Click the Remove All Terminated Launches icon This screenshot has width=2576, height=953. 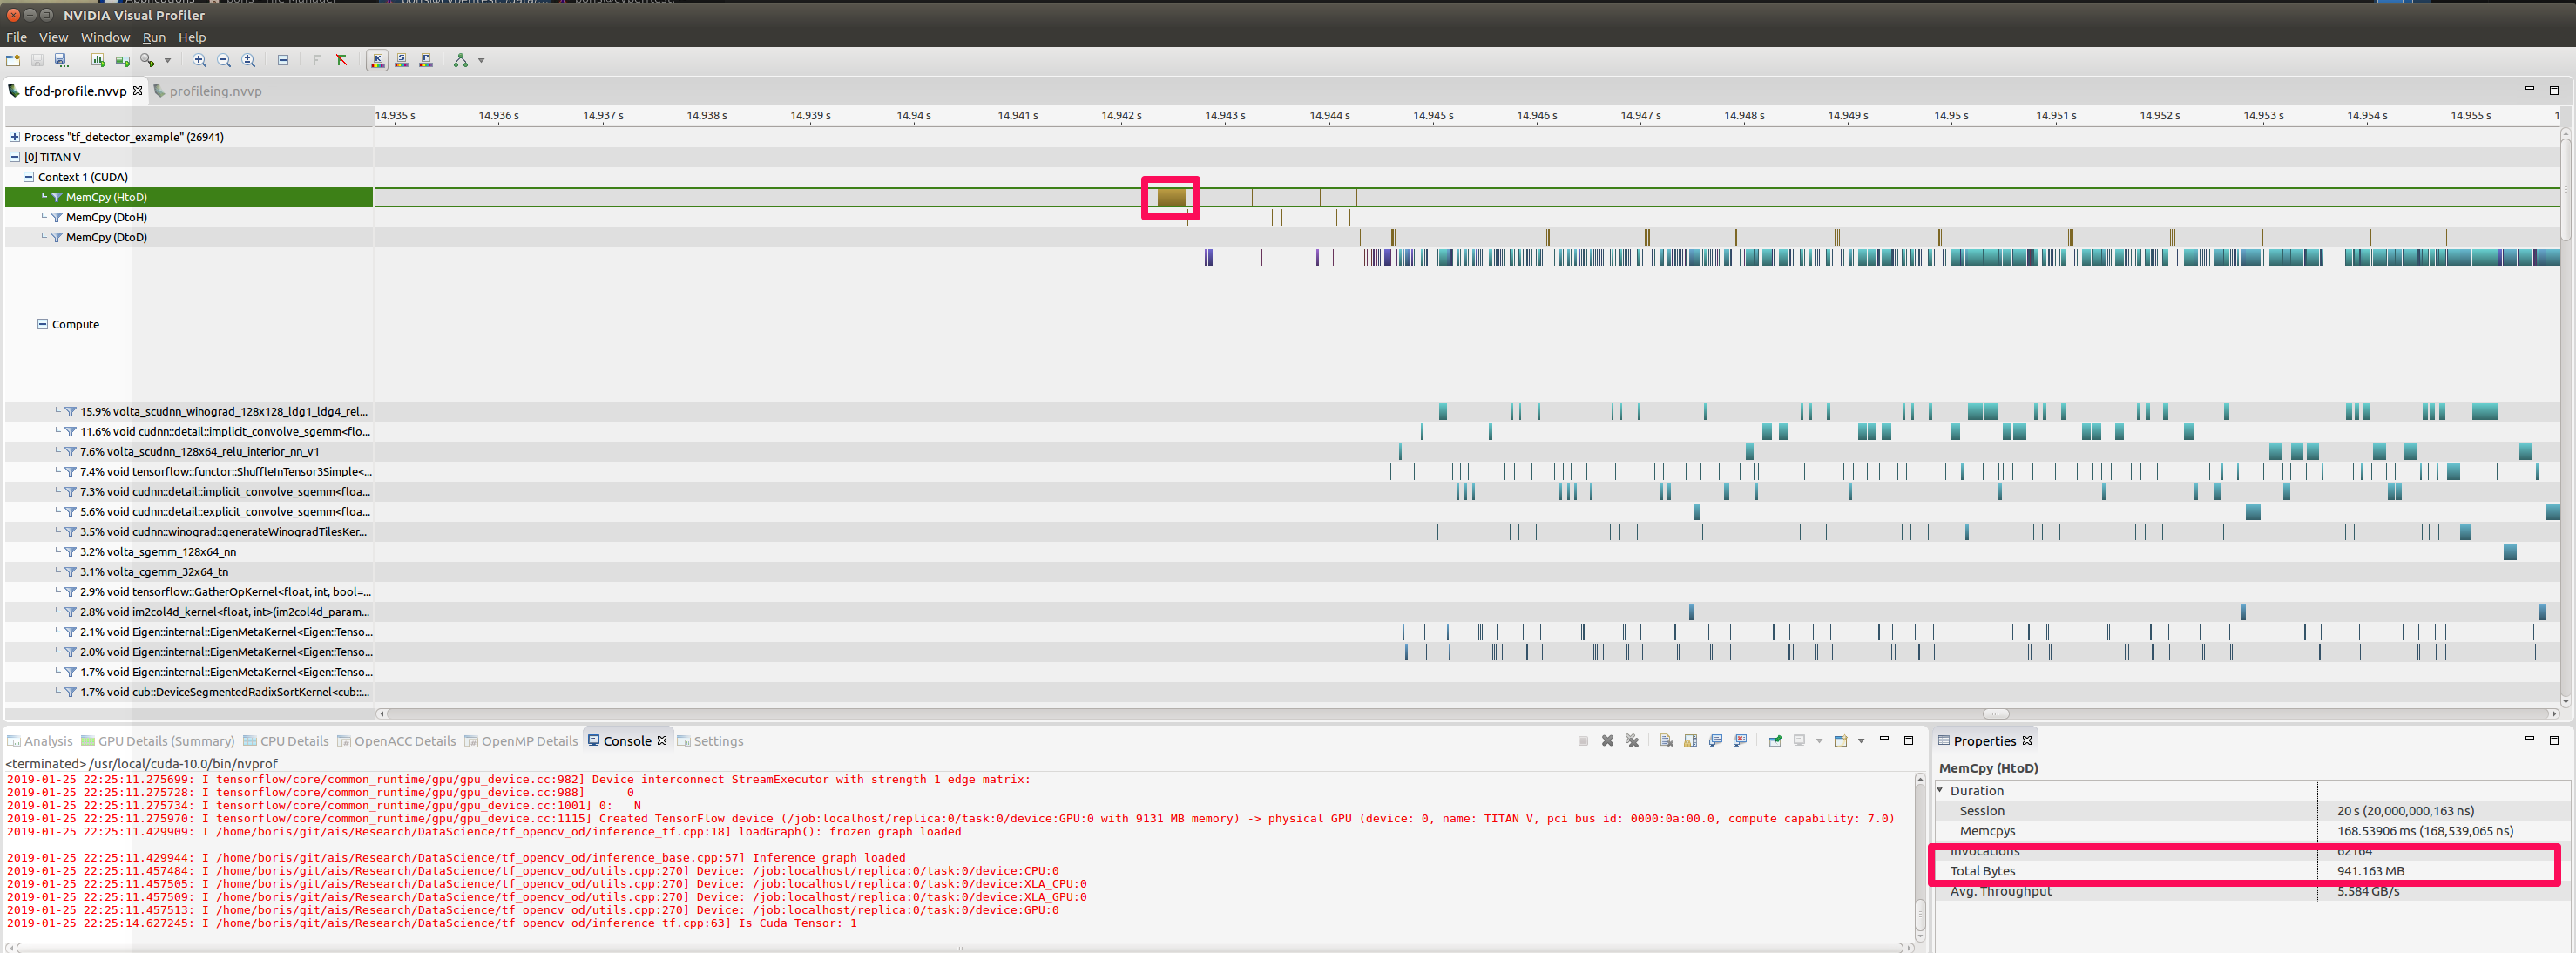point(1632,741)
